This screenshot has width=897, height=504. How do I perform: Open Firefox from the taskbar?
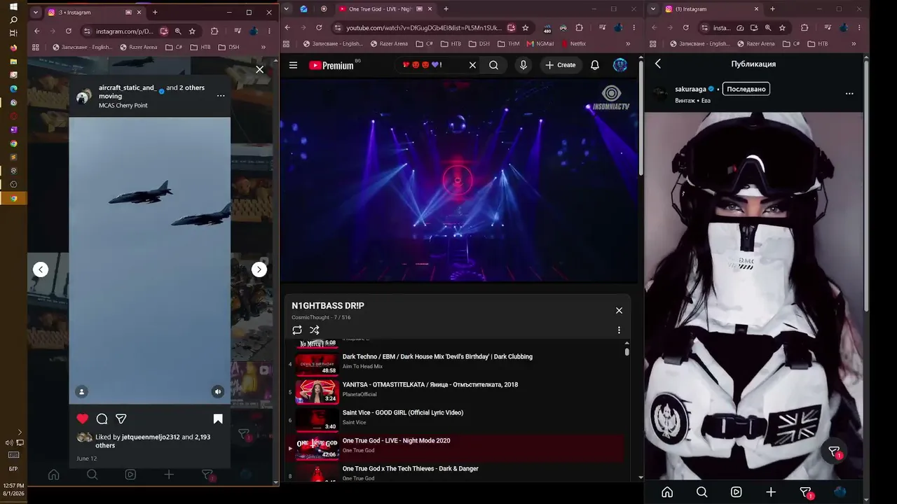point(13,48)
